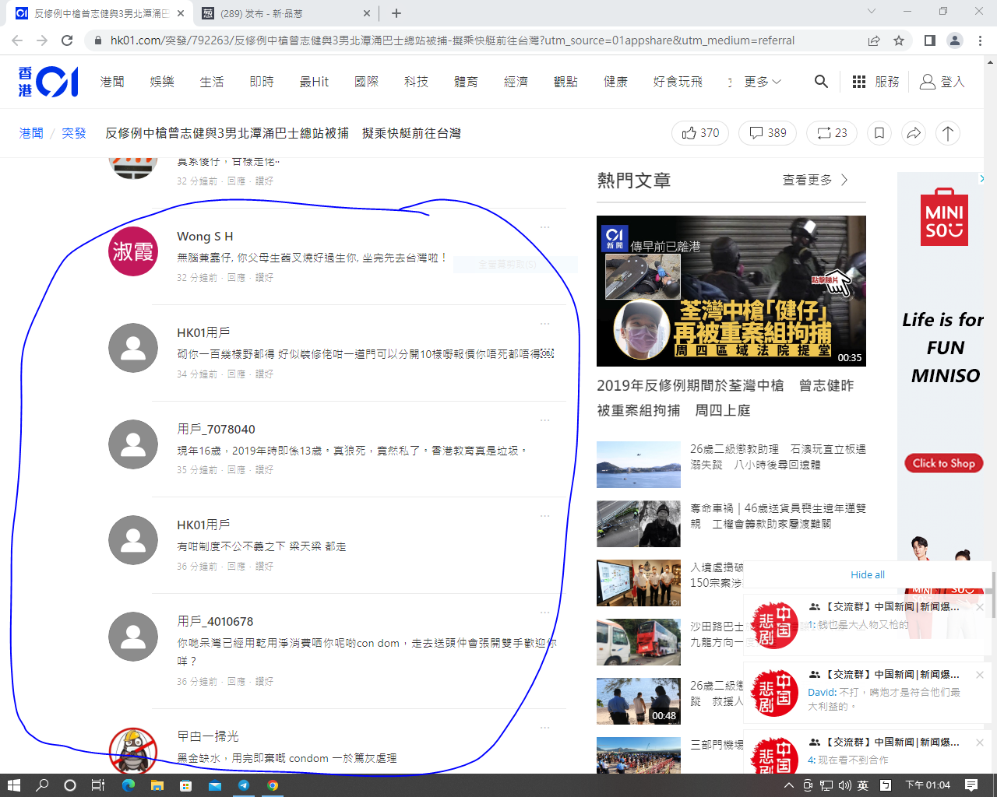
Task: Open the 即時 section
Action: tap(262, 82)
